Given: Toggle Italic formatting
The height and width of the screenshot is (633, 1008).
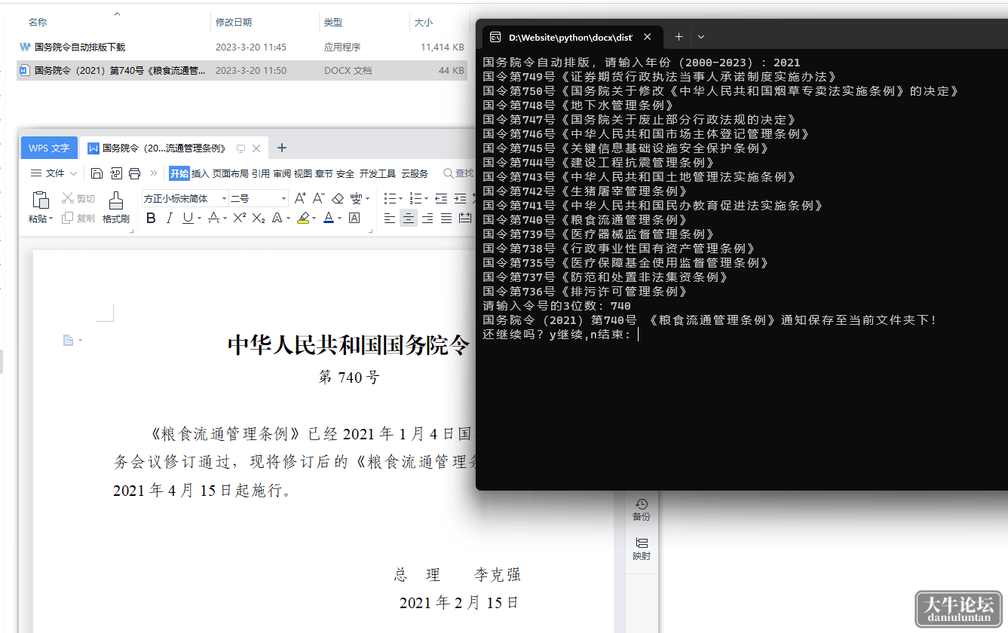Looking at the screenshot, I should pyautogui.click(x=169, y=218).
